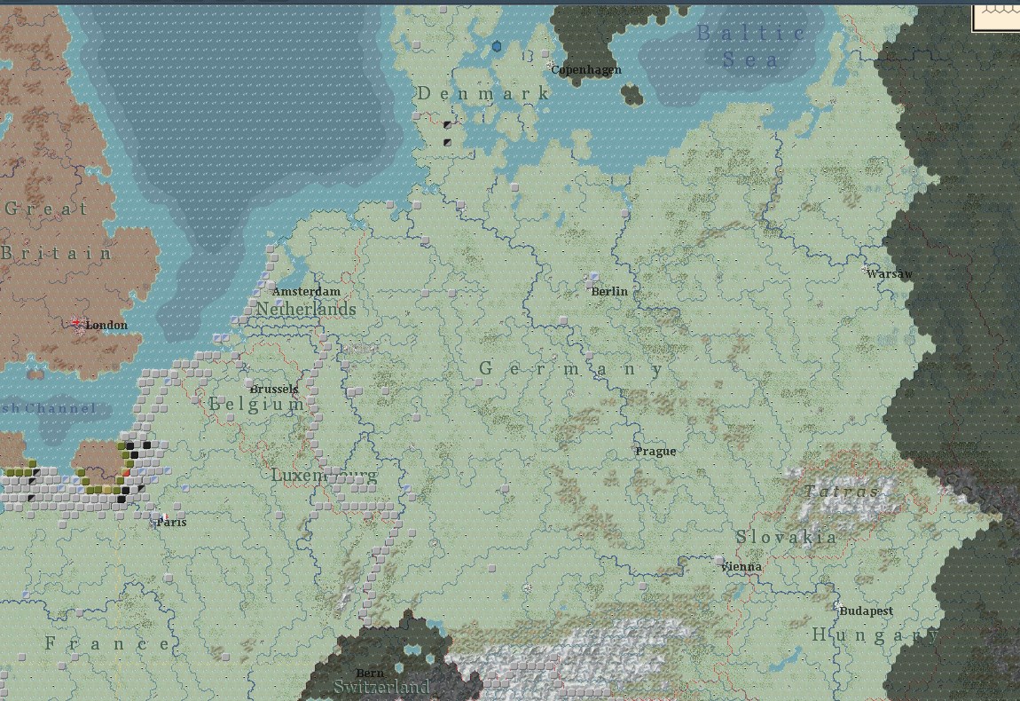Click the Amsterdam city label

coord(306,292)
